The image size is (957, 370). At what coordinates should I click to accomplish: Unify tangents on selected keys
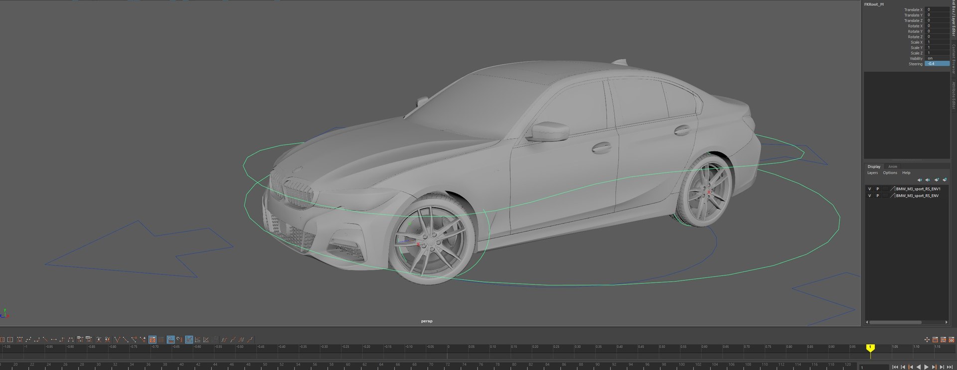(126, 340)
